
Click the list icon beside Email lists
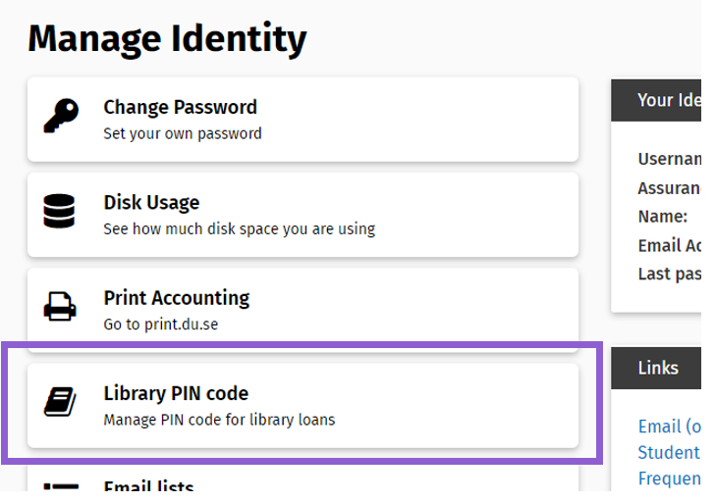(x=61, y=487)
